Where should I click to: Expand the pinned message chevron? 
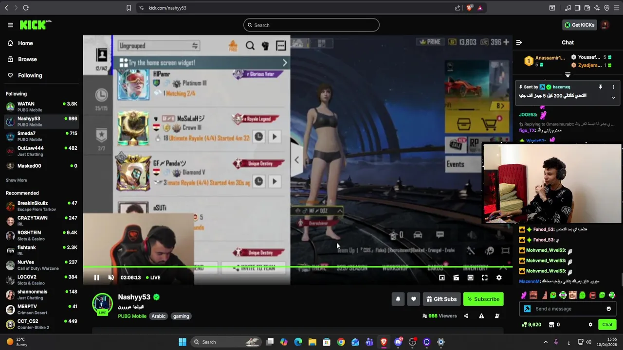pyautogui.click(x=613, y=98)
